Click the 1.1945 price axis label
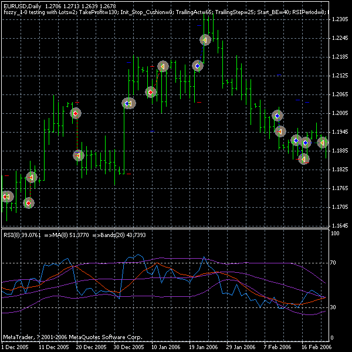The height and width of the screenshot is (352, 352). pyautogui.click(x=340, y=132)
